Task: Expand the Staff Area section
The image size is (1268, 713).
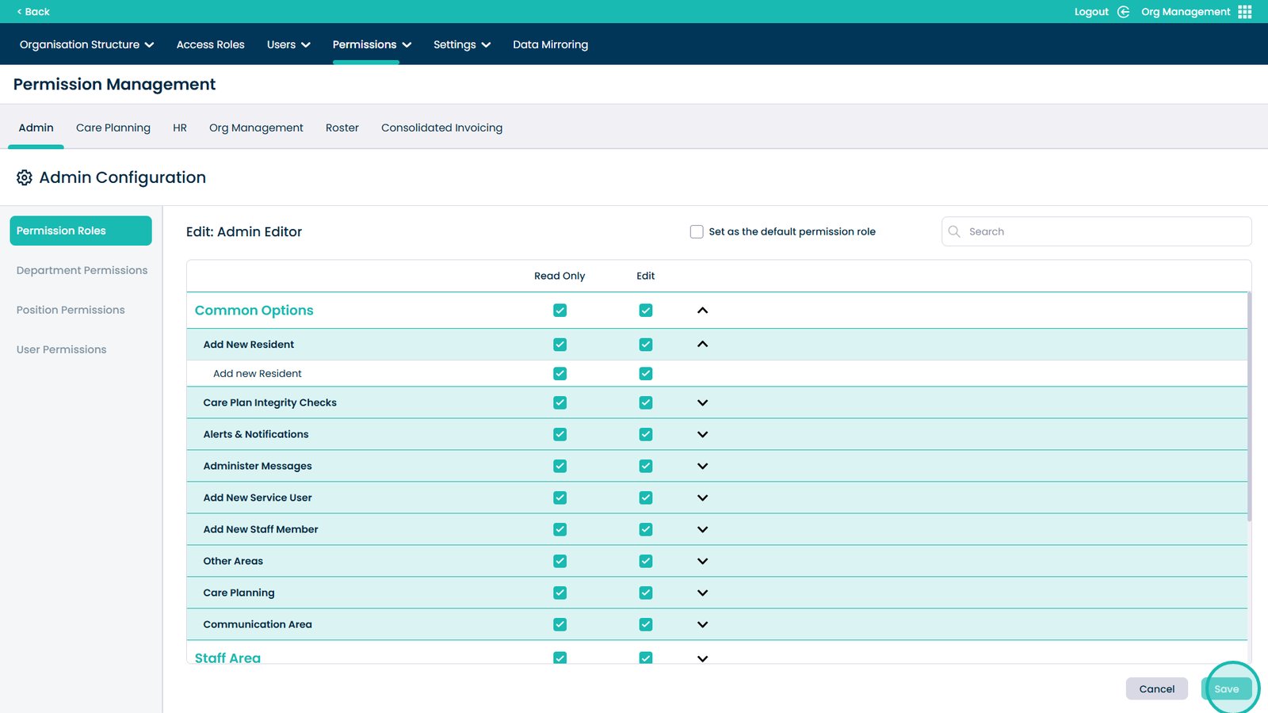Action: 702,658
